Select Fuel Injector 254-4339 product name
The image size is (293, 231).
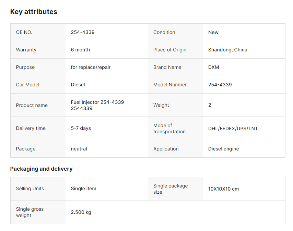[97, 105]
